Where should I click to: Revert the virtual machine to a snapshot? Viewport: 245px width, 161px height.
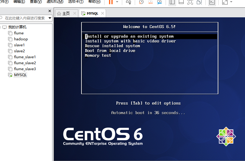(150, 2)
